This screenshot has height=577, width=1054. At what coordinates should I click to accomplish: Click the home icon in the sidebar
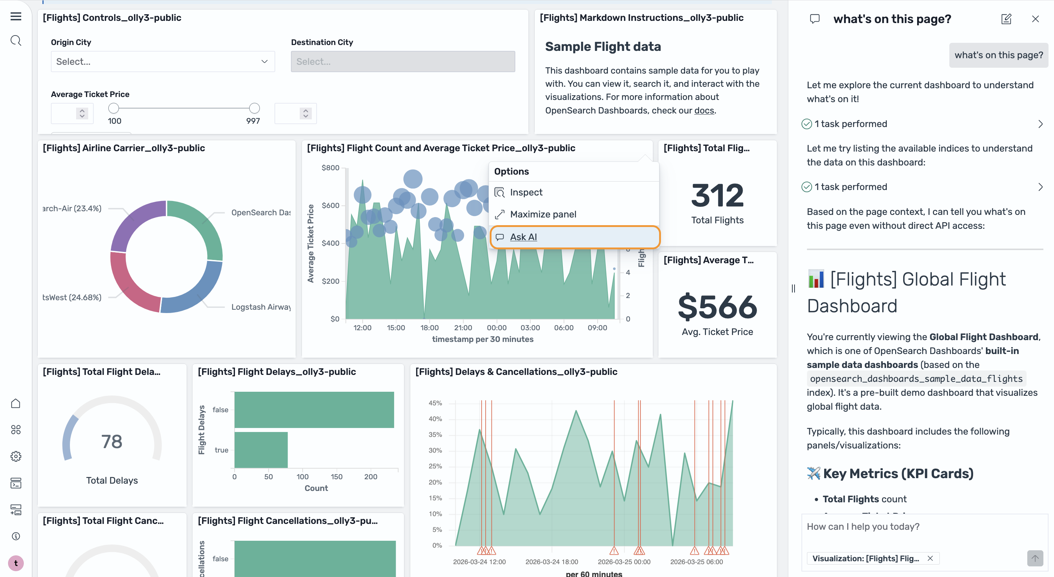(x=15, y=403)
